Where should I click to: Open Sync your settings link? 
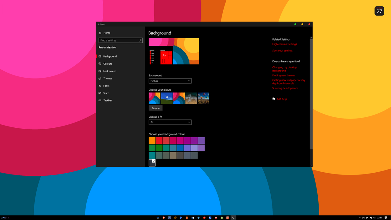tap(283, 51)
